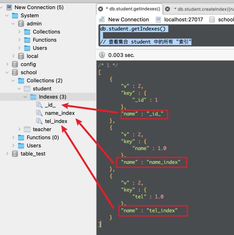Click the name_index index icon
234x235 pixels.
(x=39, y=113)
